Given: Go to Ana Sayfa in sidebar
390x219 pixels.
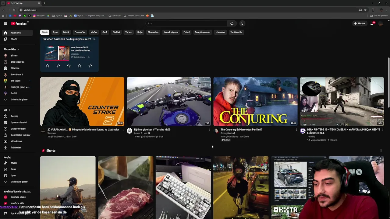Looking at the screenshot, I should tap(17, 33).
